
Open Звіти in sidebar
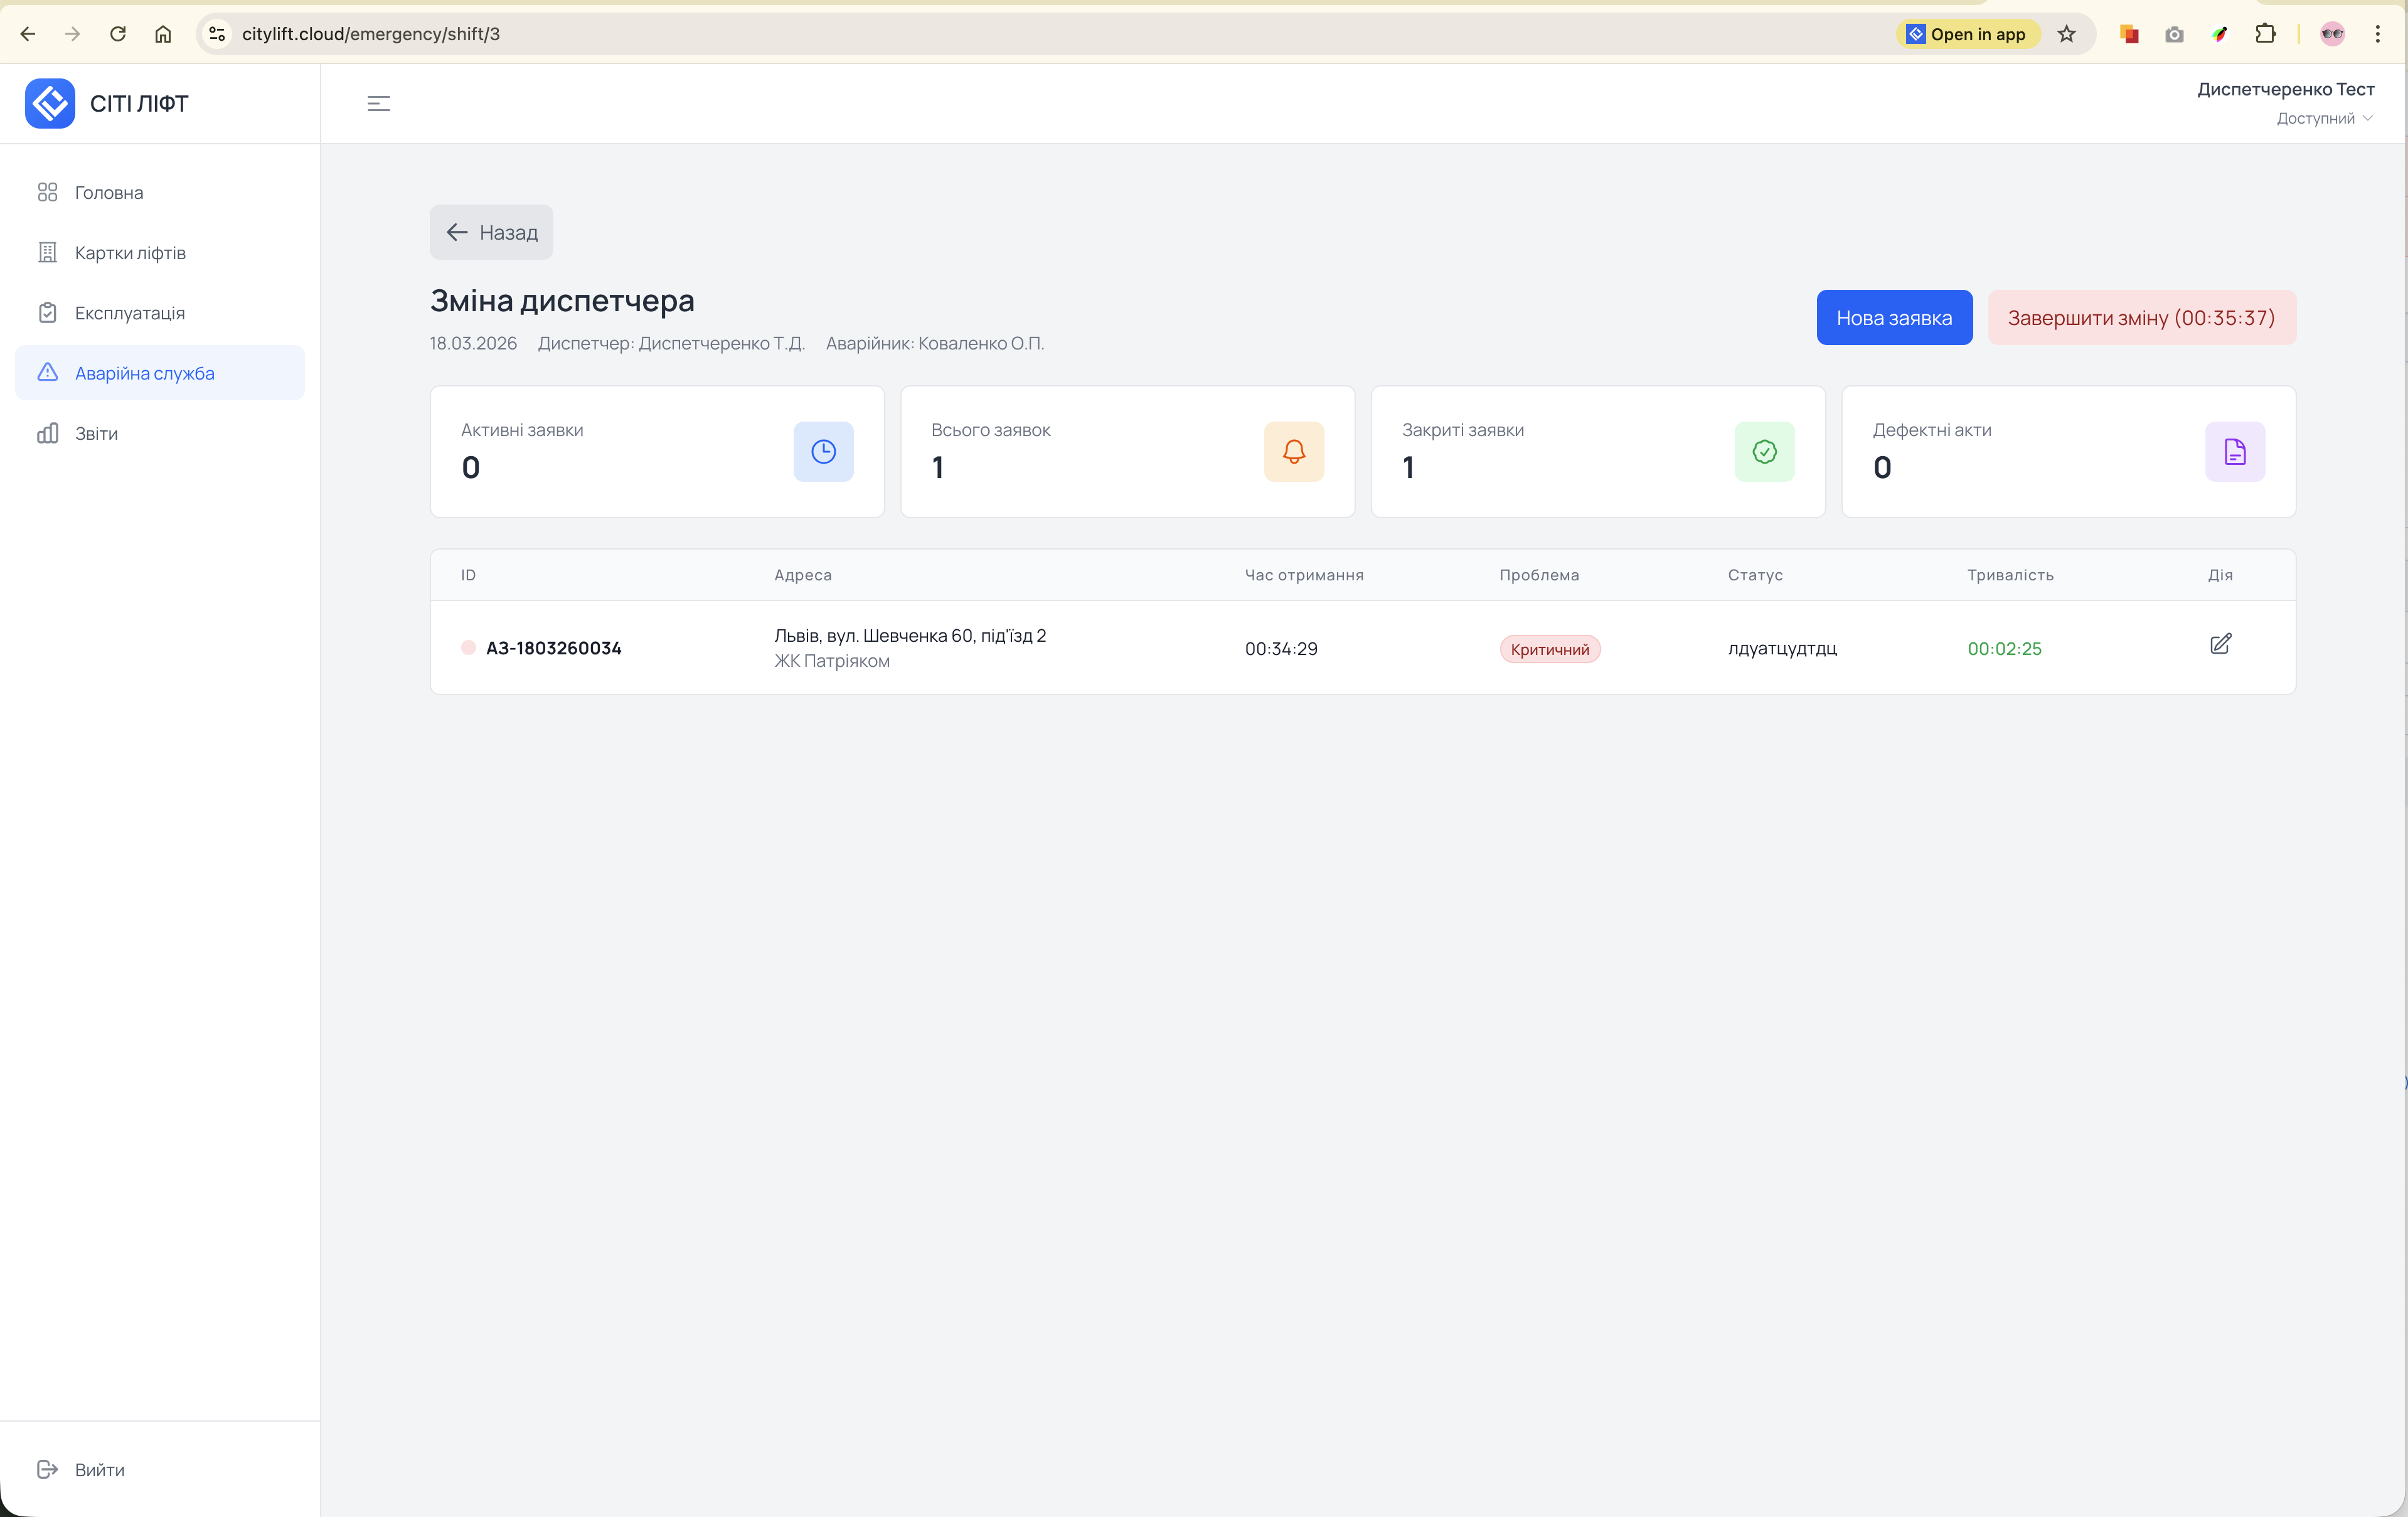[96, 434]
